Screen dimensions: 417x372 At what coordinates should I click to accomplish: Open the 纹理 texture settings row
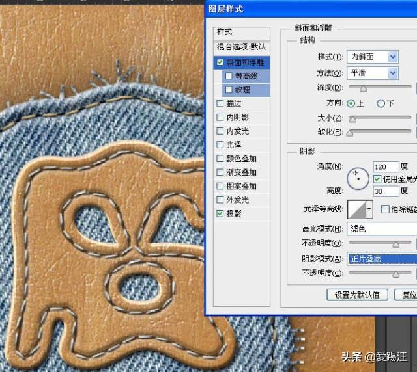(x=246, y=90)
